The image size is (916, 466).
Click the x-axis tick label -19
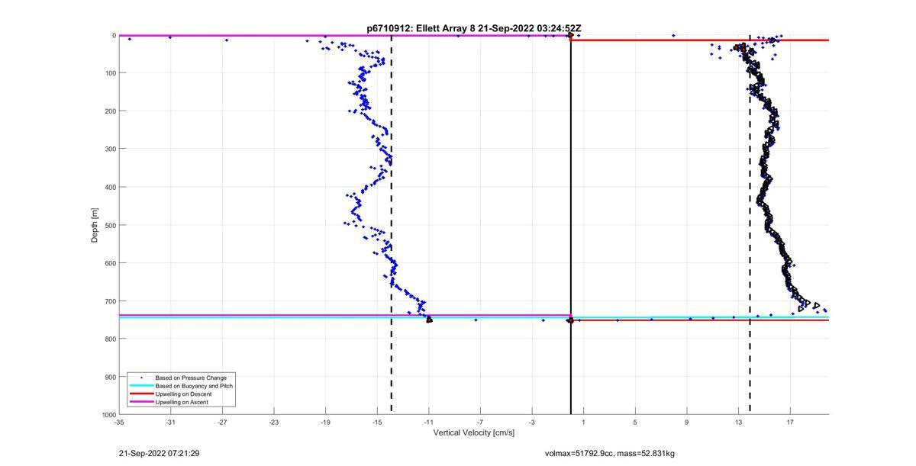(x=325, y=422)
